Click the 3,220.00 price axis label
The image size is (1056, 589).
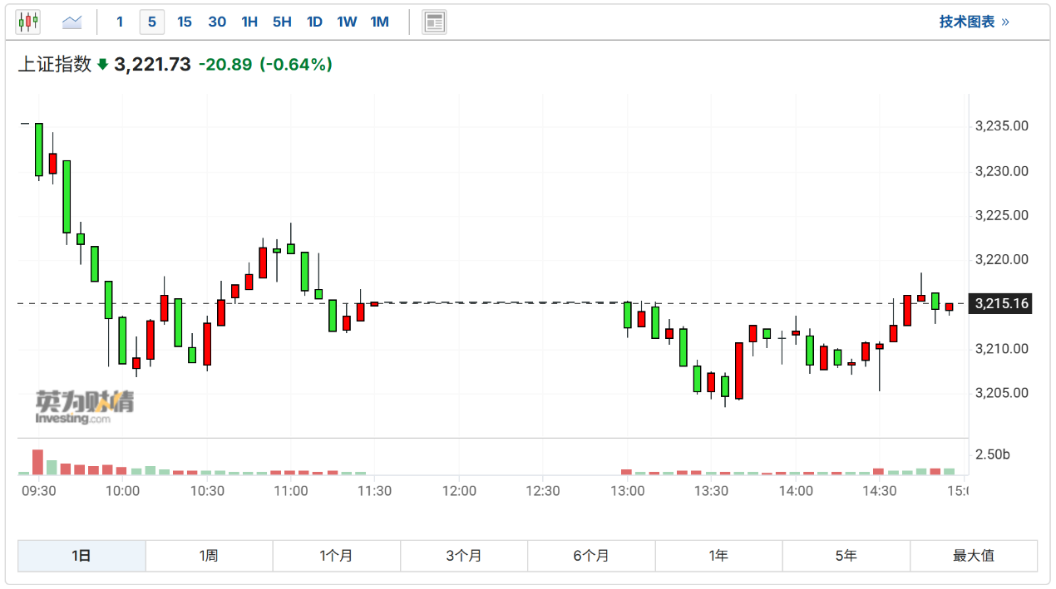1001,259
